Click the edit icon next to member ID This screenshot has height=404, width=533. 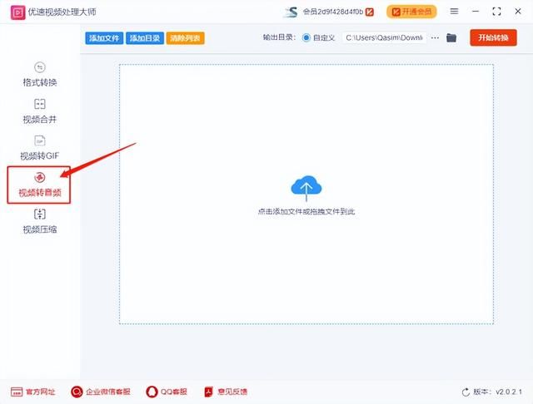point(370,12)
